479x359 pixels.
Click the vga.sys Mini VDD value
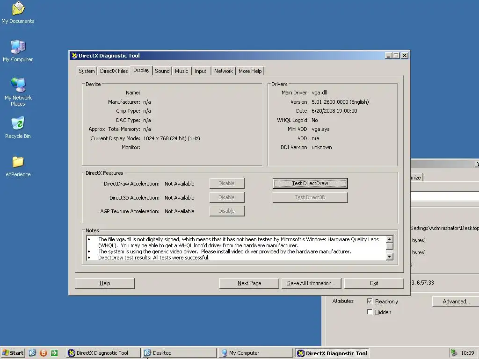[x=320, y=129]
